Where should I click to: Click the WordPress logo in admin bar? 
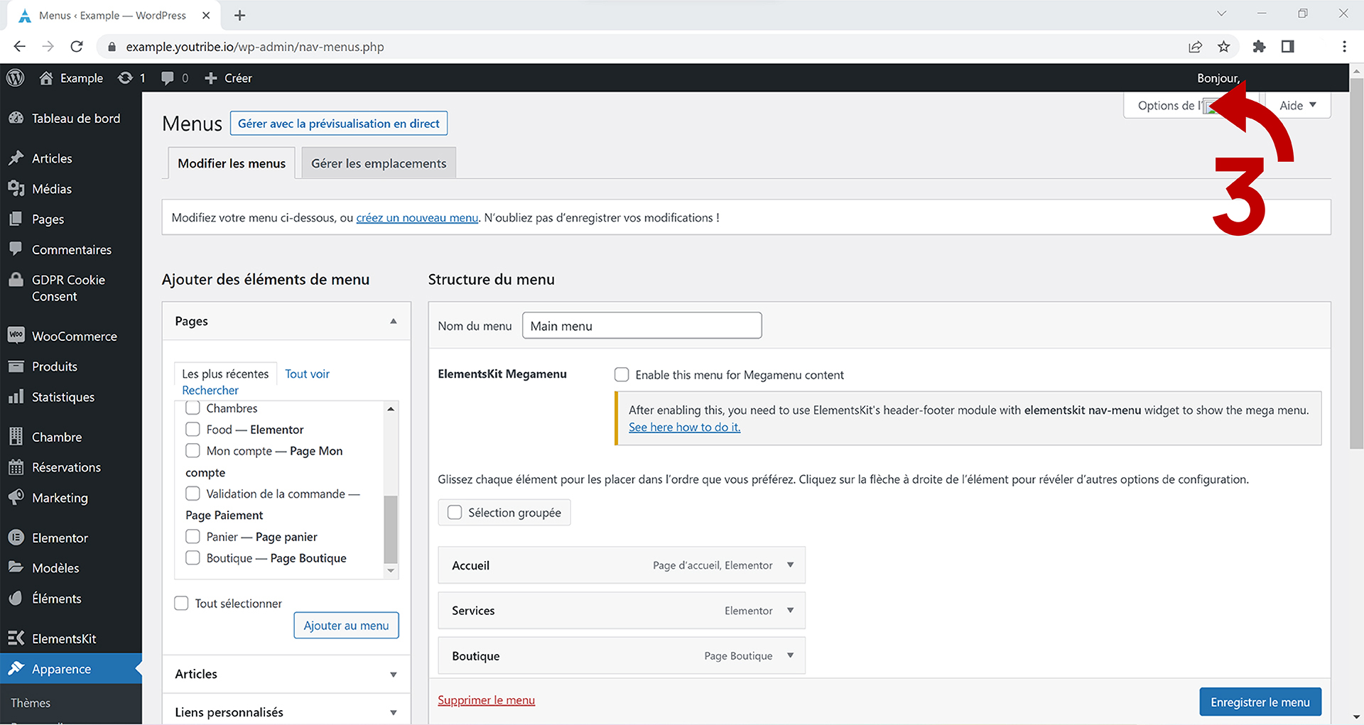(16, 78)
